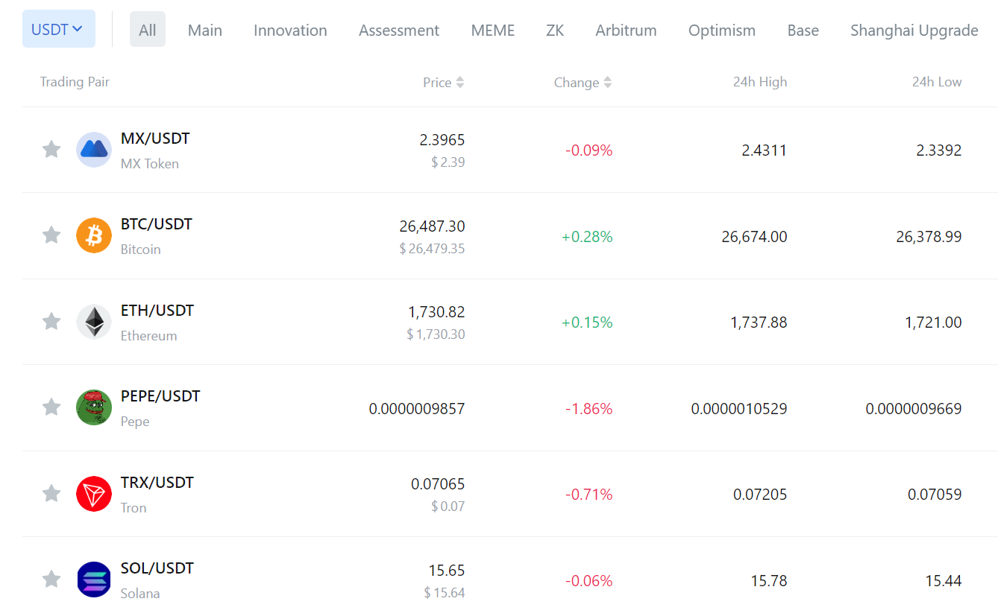Switch to the MEME tab
Viewport: 998px width, 616px height.
click(492, 30)
